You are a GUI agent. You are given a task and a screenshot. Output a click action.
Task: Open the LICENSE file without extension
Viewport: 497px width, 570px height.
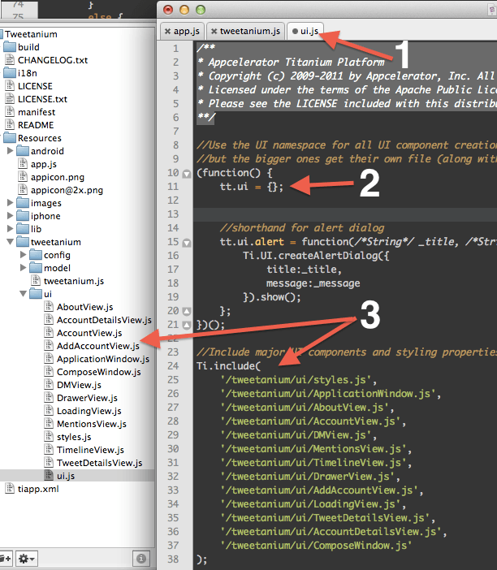pyautogui.click(x=35, y=86)
